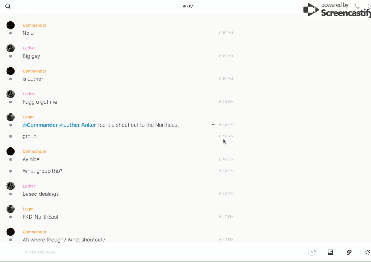
Task: Click Luger's avatar beside the shout out message
Action: pos(10,117)
